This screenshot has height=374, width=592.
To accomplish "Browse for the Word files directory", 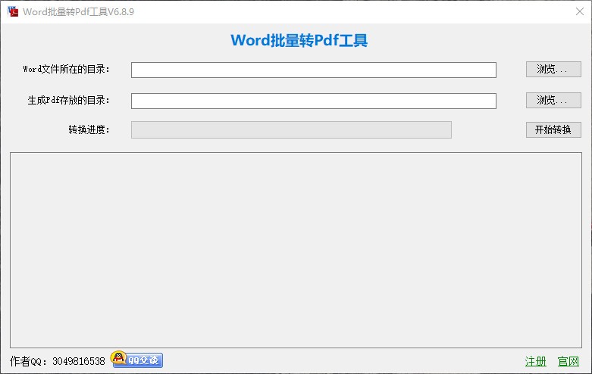I will pos(553,70).
